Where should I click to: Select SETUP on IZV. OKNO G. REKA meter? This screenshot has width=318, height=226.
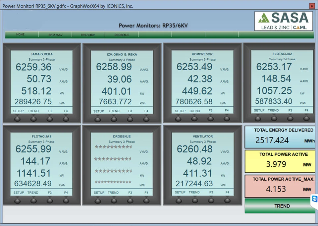(x=99, y=111)
